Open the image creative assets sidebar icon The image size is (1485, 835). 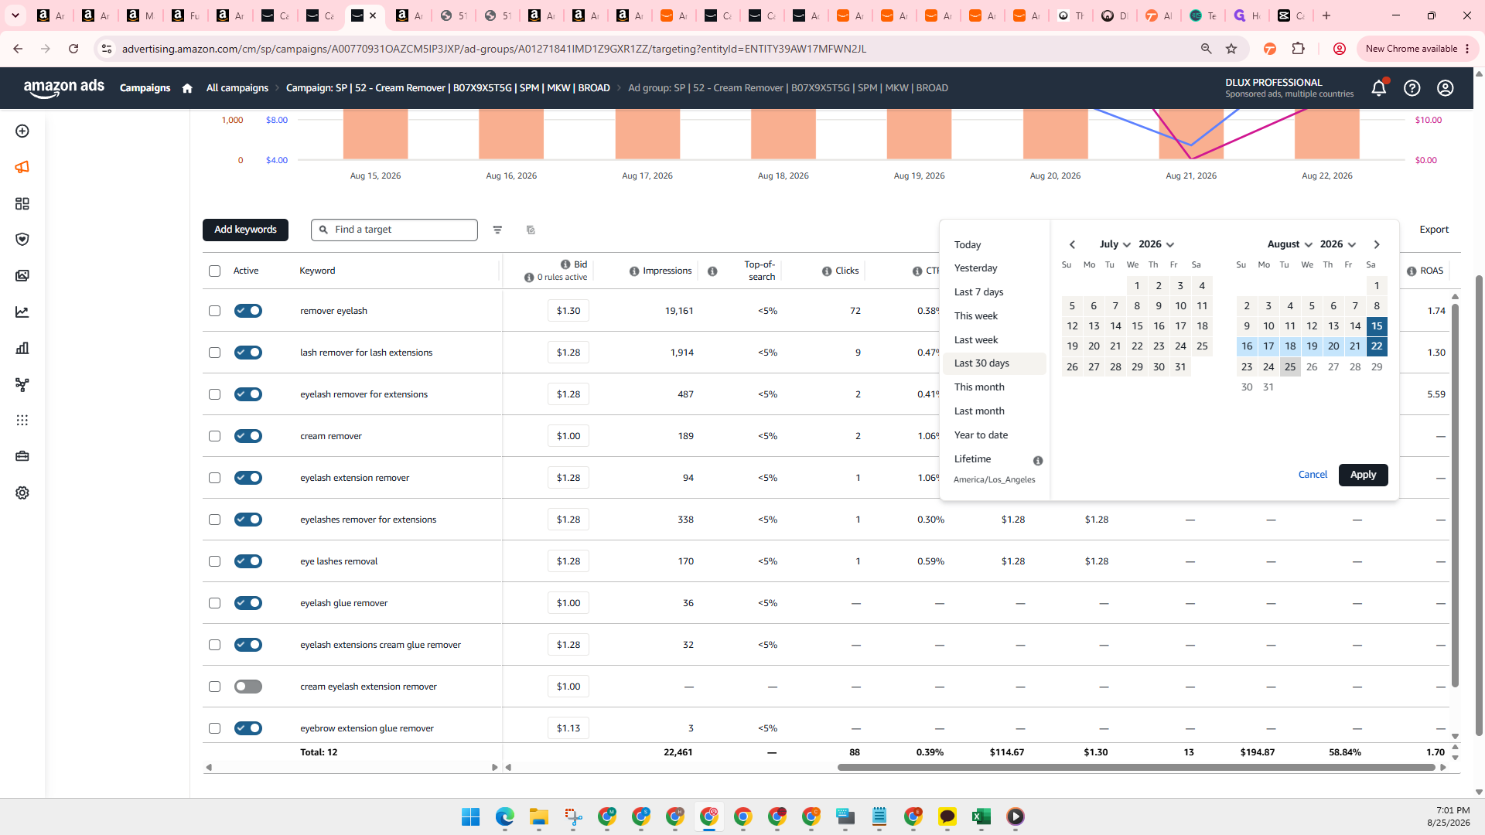22,276
